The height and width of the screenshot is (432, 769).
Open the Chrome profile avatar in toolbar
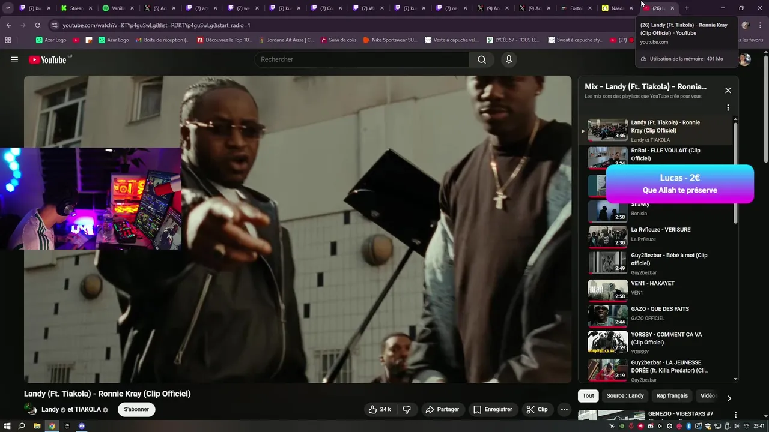(x=746, y=25)
